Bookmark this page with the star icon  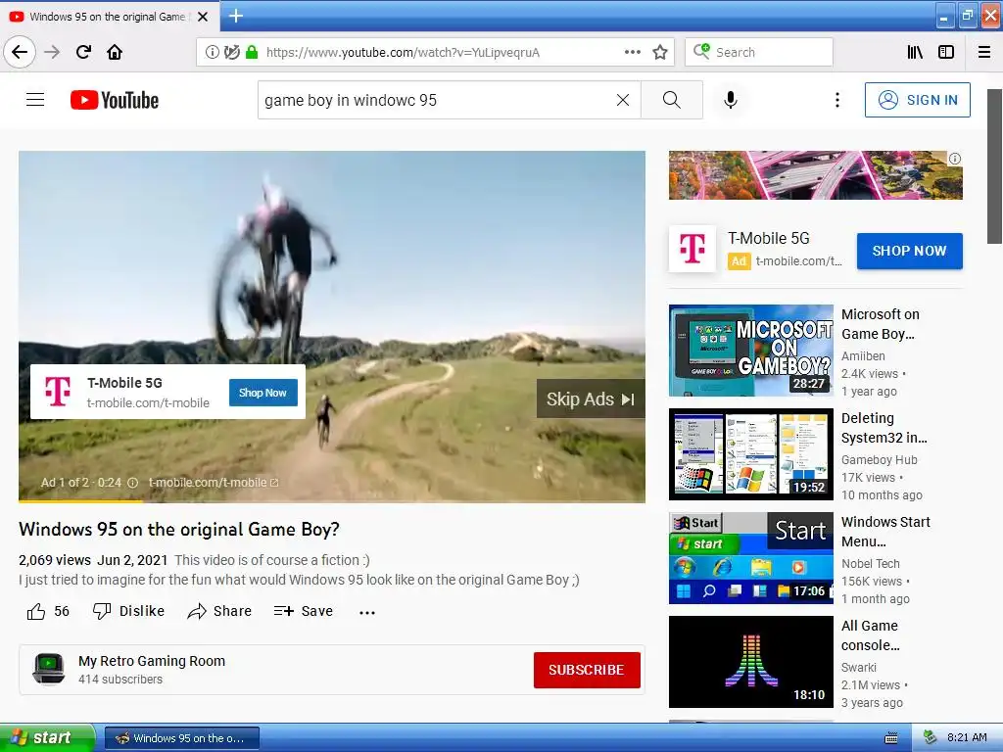point(660,53)
